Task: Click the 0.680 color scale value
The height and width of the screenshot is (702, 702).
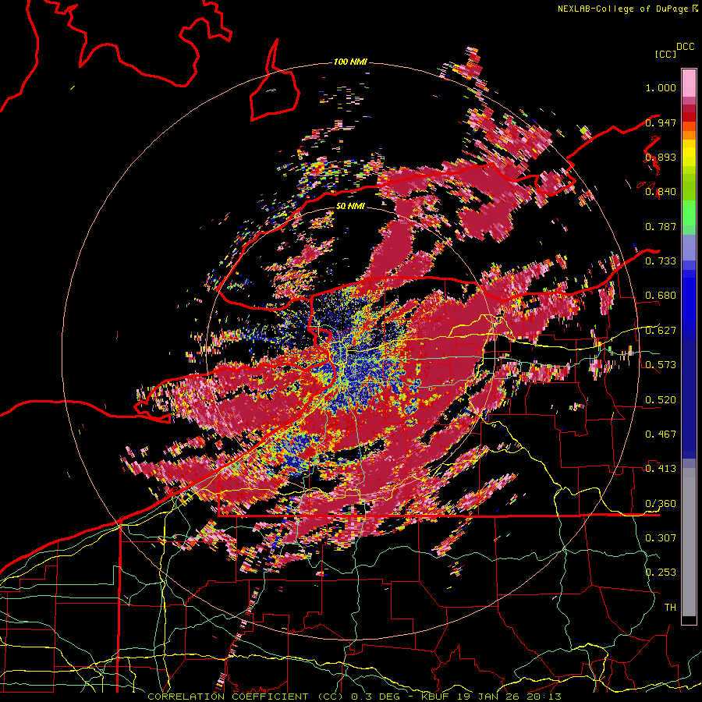Action: [x=661, y=296]
